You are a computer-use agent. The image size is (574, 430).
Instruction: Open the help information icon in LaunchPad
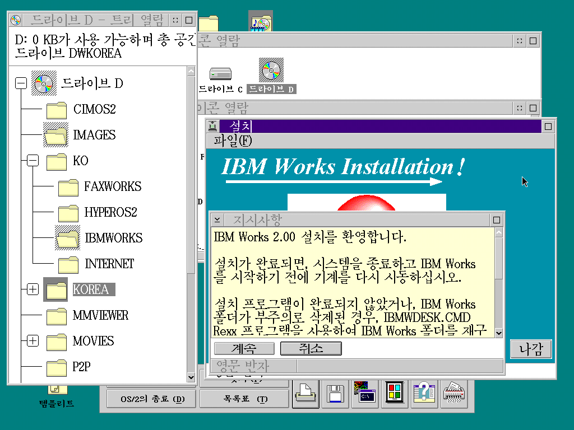[424, 394]
